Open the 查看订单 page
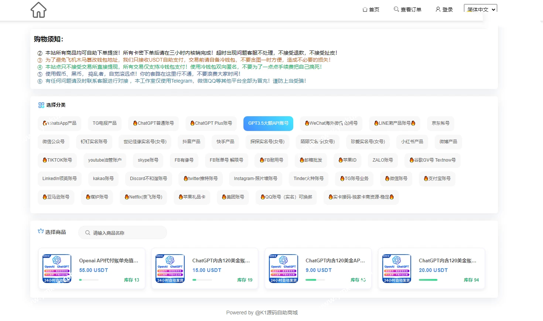The height and width of the screenshot is (321, 543). 410,9
